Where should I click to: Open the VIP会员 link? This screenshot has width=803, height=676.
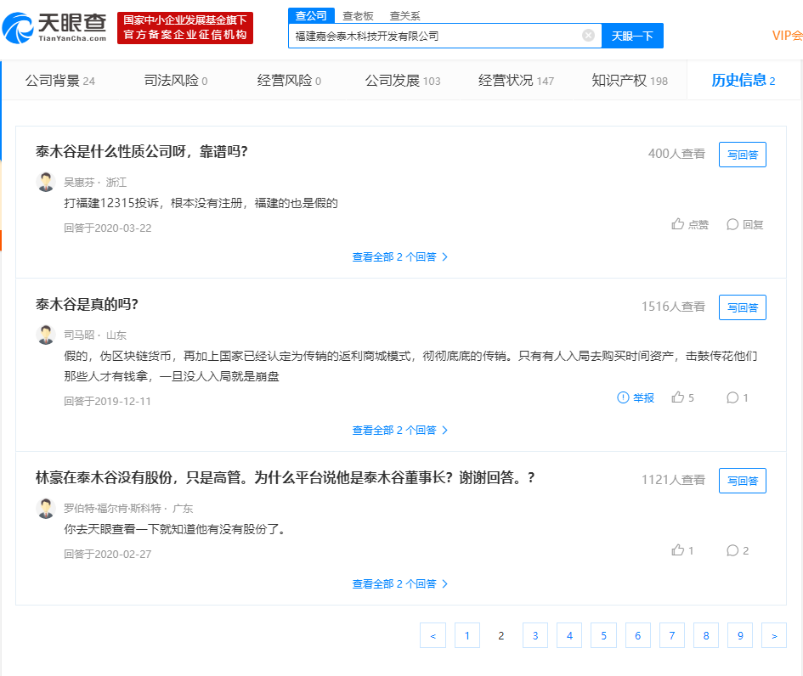(x=787, y=36)
